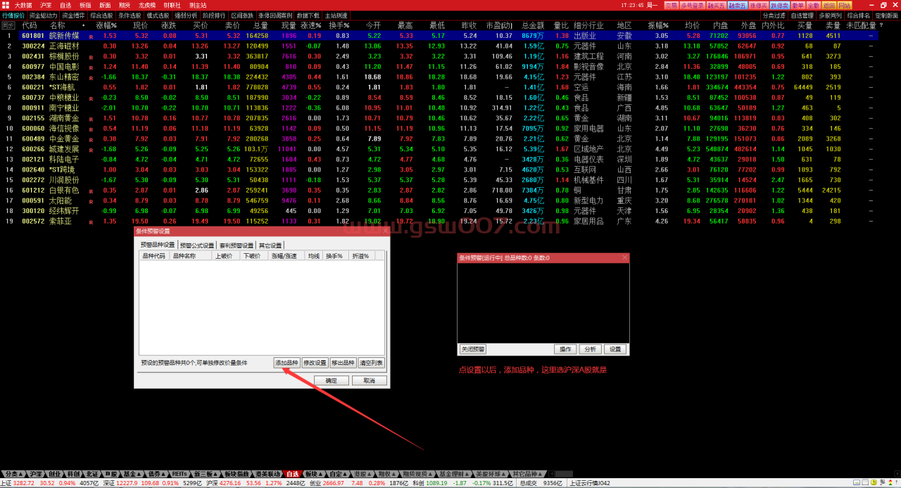Close the 条件预警设置 dialog

point(385,231)
